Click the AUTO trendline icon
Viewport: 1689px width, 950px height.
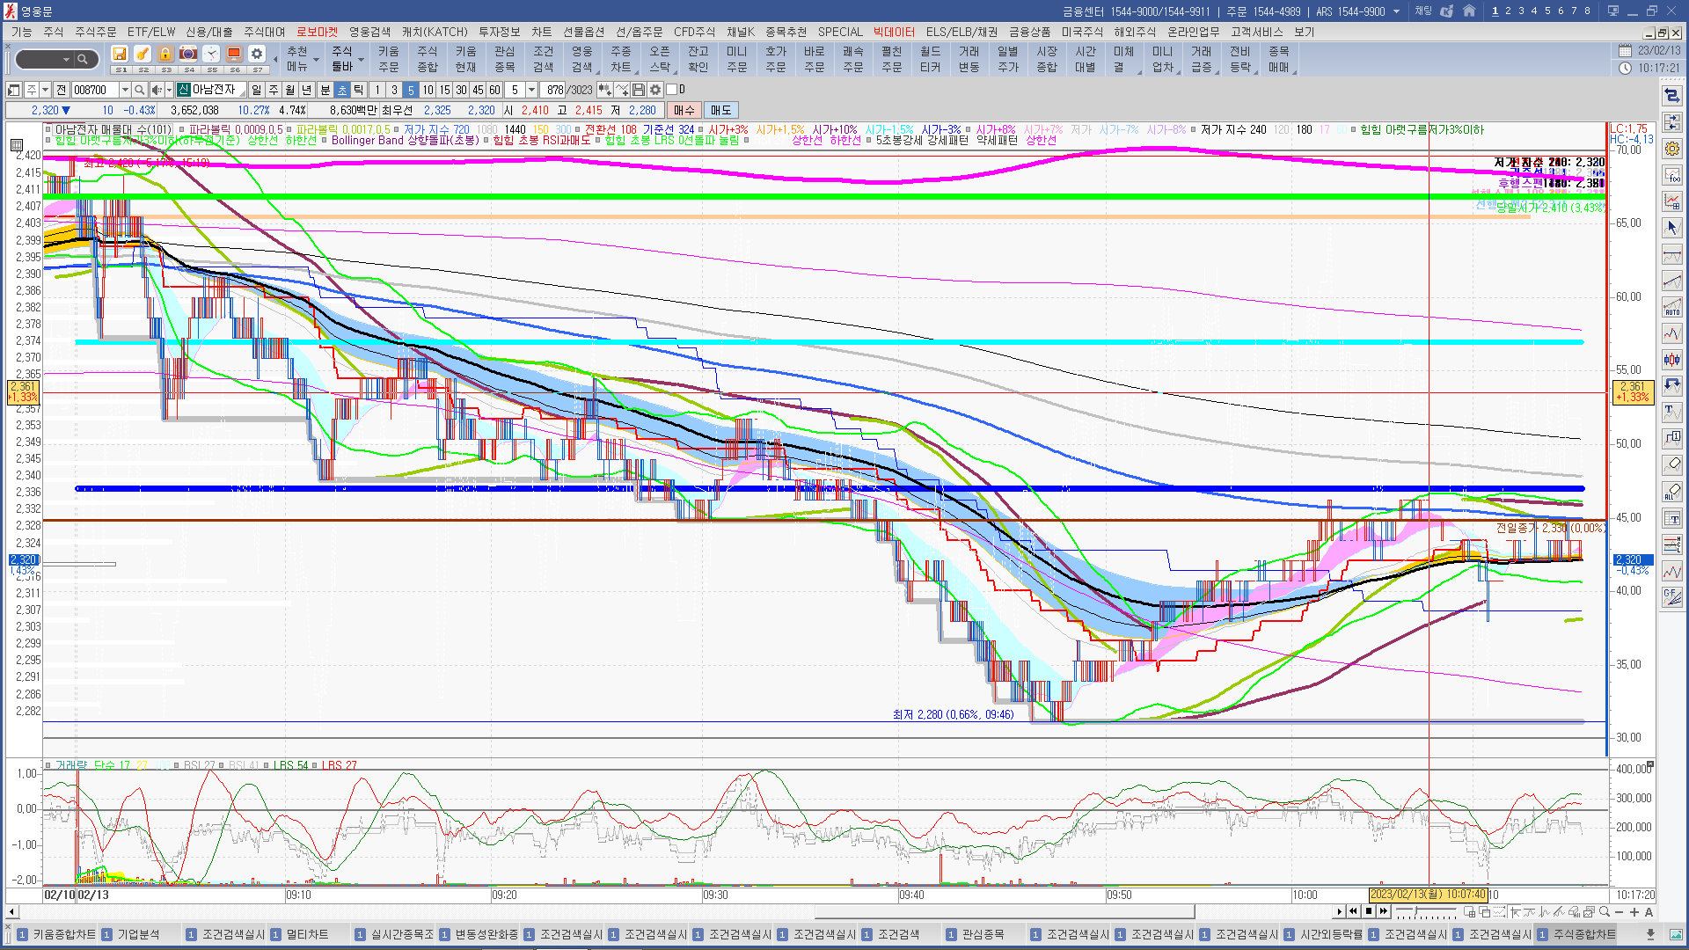(1672, 307)
